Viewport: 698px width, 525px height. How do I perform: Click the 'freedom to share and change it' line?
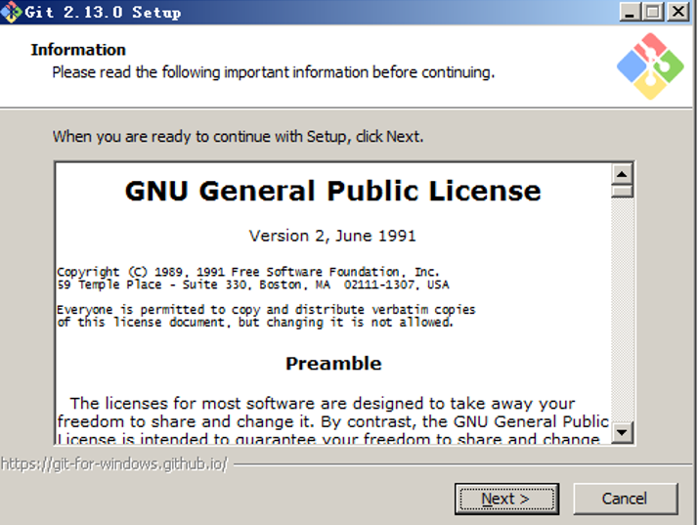pos(333,421)
